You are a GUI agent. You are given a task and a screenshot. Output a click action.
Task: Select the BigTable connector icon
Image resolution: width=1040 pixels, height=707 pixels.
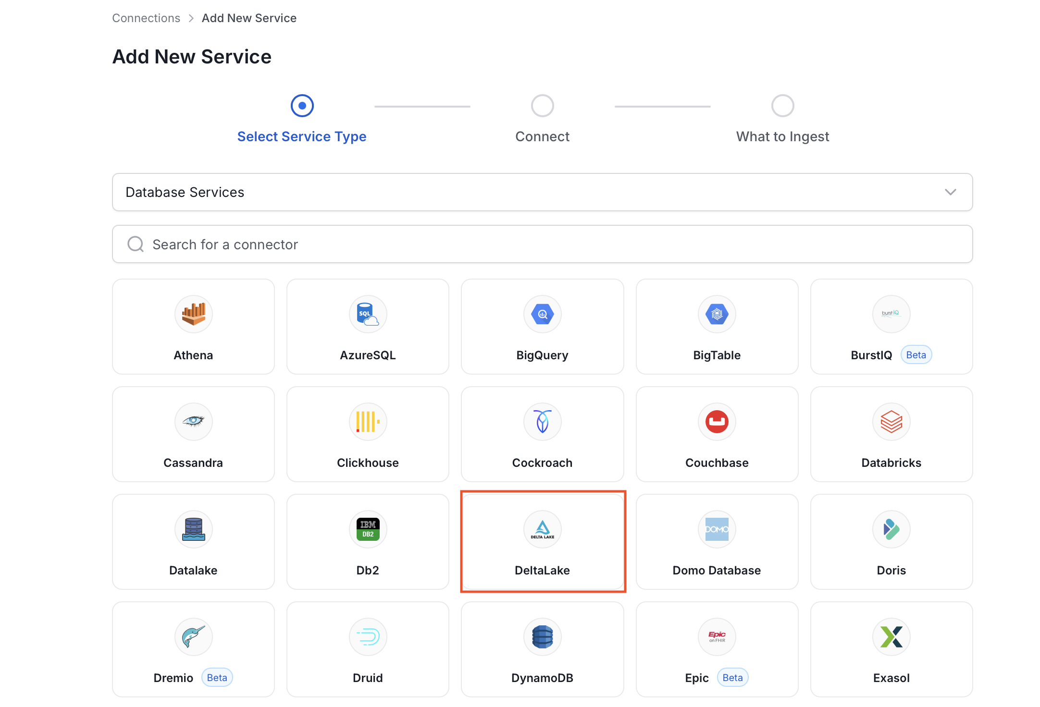coord(717,314)
